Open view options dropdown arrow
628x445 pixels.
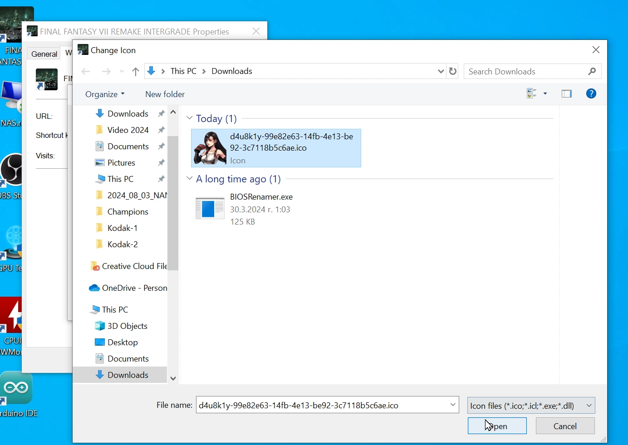pos(545,94)
